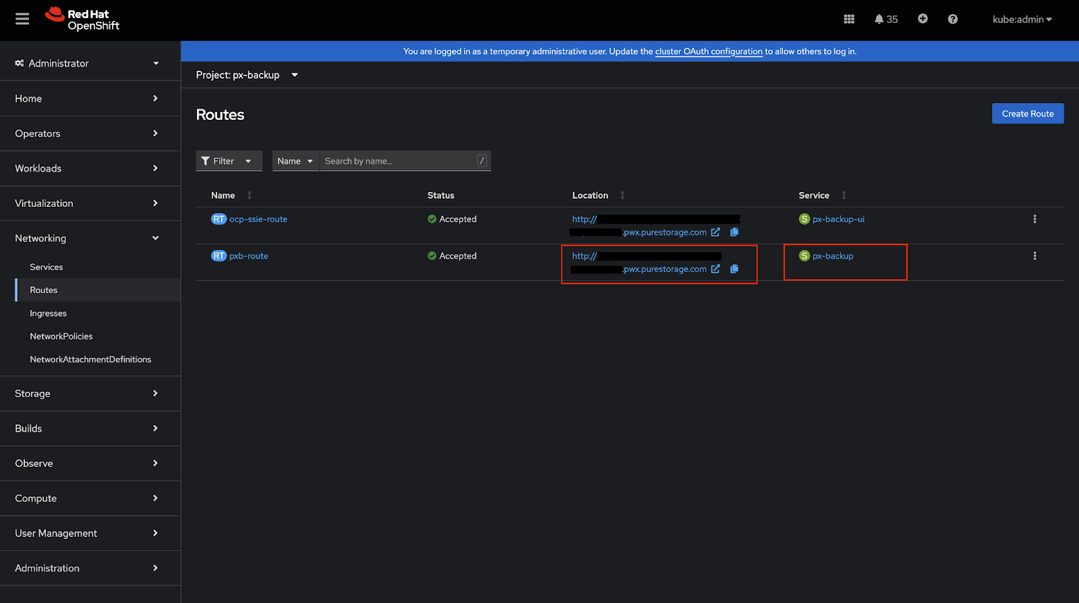Expand the Workloads navigation section
The width and height of the screenshot is (1079, 603).
86,168
